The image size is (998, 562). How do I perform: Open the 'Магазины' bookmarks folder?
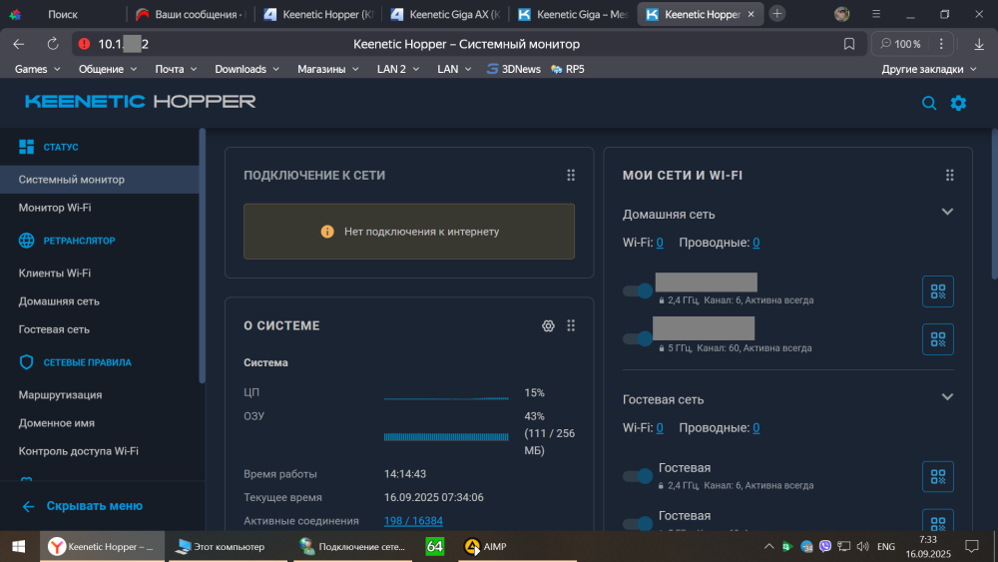point(327,69)
